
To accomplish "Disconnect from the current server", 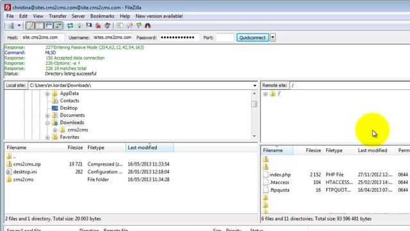I will coord(98,26).
